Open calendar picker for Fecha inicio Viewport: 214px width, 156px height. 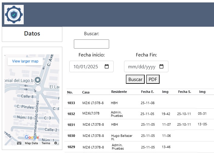tap(107, 67)
